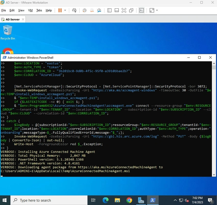Viewport: 217px width, 205px height.
Task: Click the 'Type here to search' box
Action: (x=49, y=200)
